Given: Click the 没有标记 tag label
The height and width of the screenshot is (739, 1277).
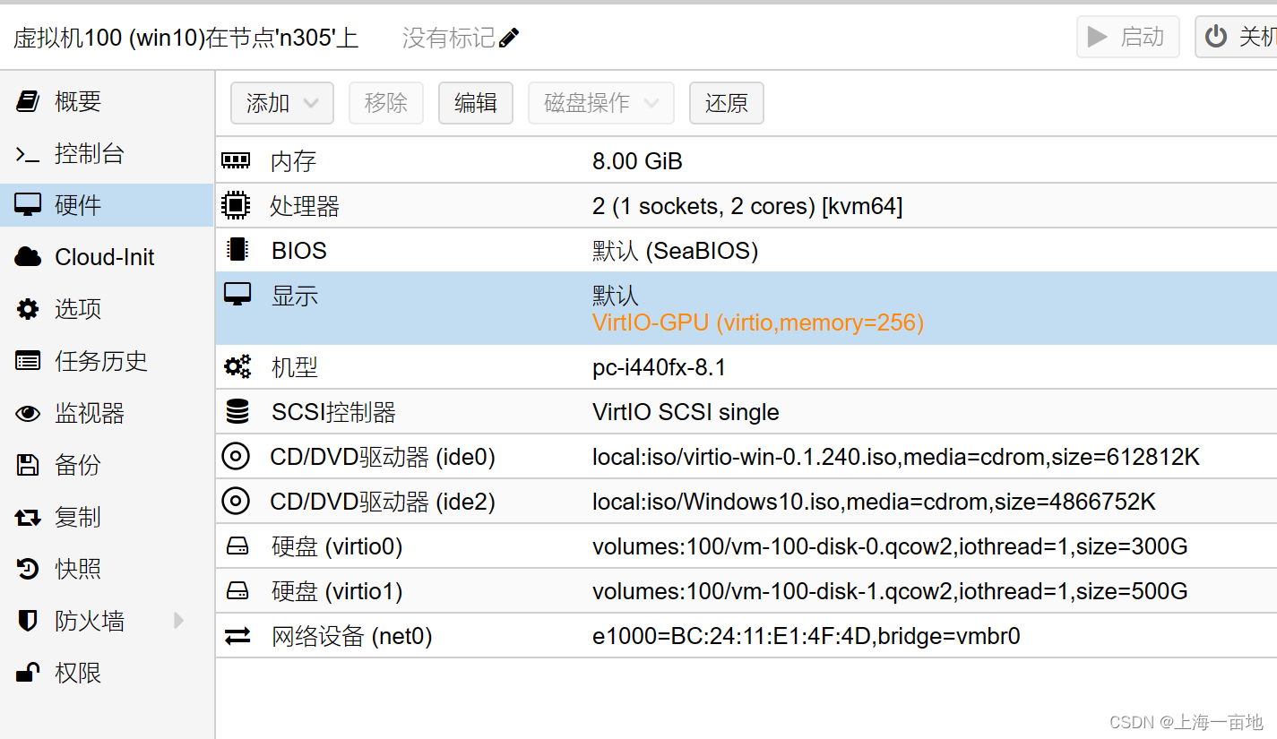Looking at the screenshot, I should tap(449, 38).
